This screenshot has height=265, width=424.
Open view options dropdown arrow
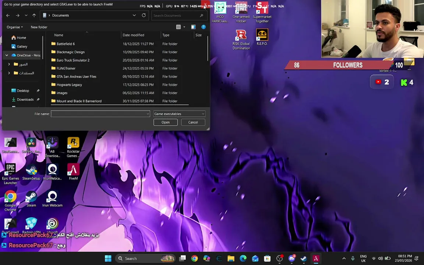tap(184, 27)
